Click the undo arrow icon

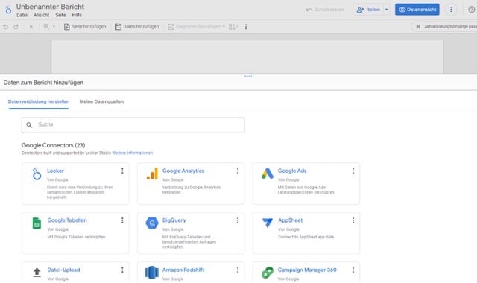click(6, 27)
